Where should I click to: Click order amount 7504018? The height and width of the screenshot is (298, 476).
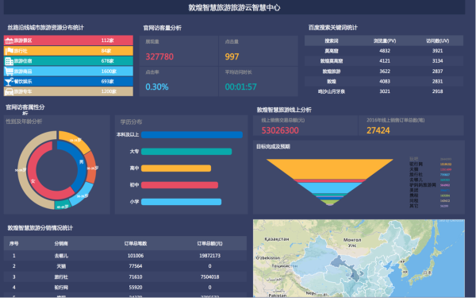pyautogui.click(x=209, y=277)
